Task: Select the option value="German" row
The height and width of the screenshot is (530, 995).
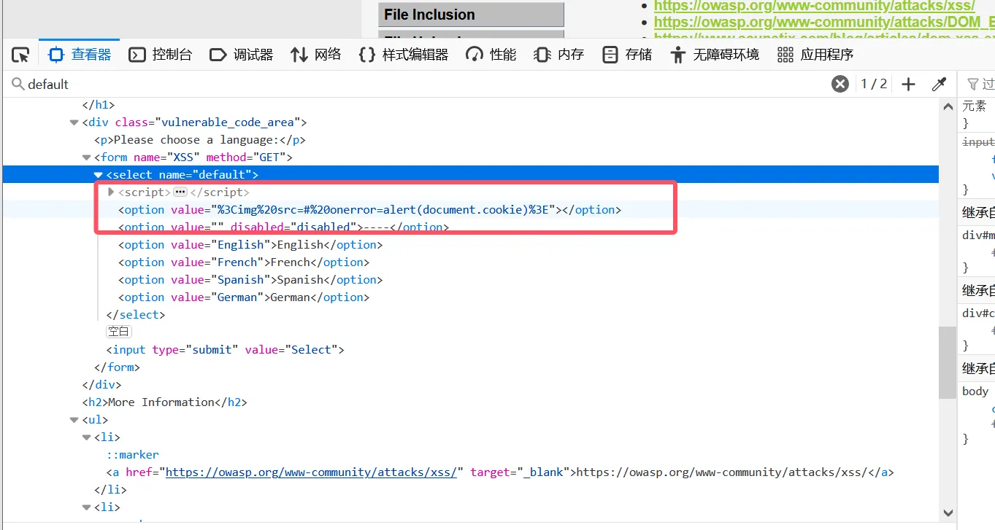Action: pyautogui.click(x=471, y=297)
